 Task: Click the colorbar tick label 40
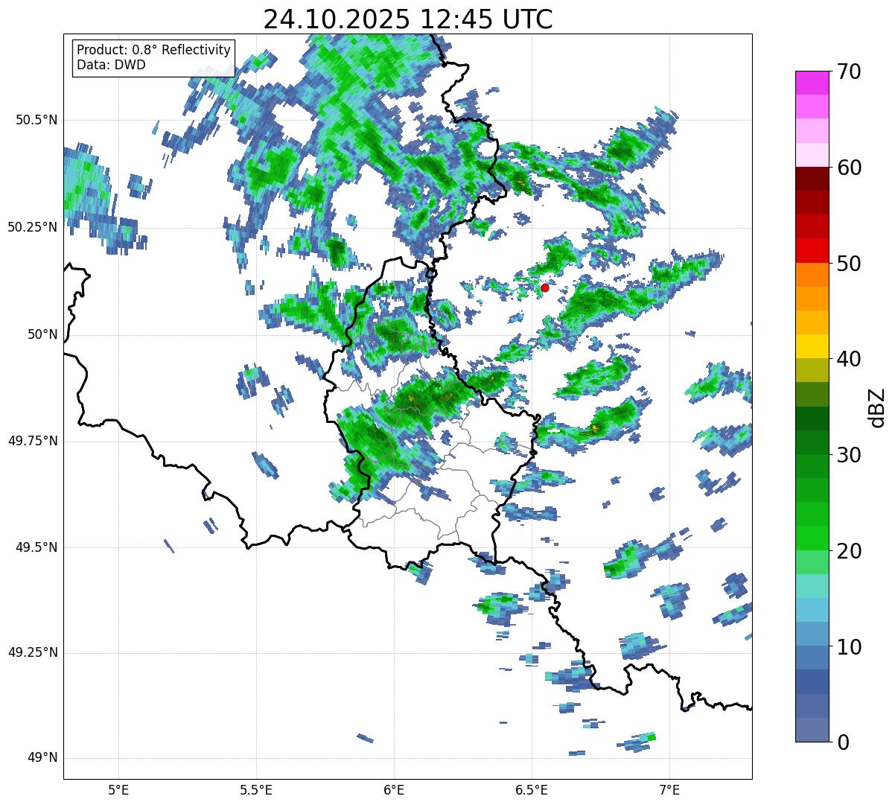pos(850,359)
